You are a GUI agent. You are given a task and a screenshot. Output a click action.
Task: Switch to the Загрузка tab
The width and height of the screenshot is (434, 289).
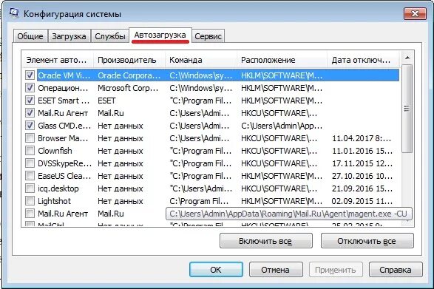click(x=69, y=36)
